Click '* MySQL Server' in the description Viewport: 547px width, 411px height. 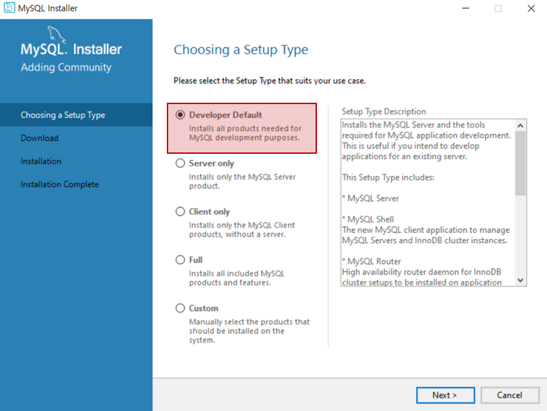pyautogui.click(x=371, y=198)
